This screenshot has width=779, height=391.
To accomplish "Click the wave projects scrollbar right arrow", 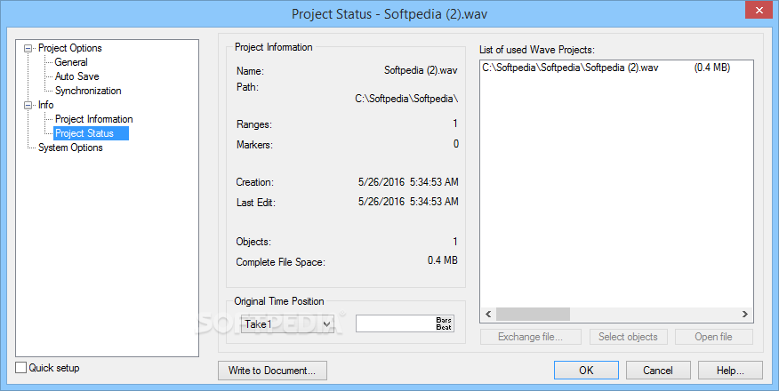I will point(744,314).
